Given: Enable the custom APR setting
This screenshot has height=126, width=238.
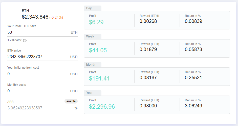Looking at the screenshot, I should [x=71, y=101].
